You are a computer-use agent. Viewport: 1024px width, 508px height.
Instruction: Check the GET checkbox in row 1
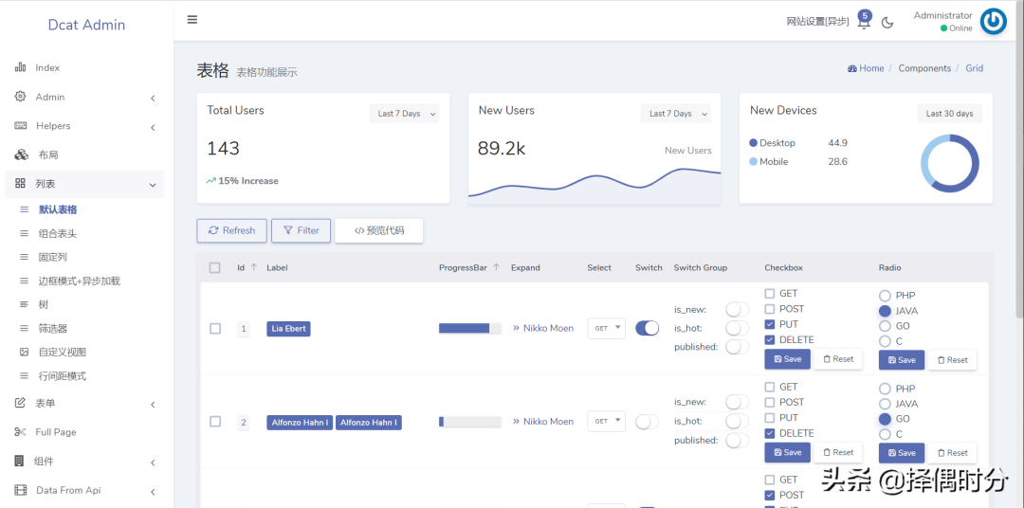770,294
